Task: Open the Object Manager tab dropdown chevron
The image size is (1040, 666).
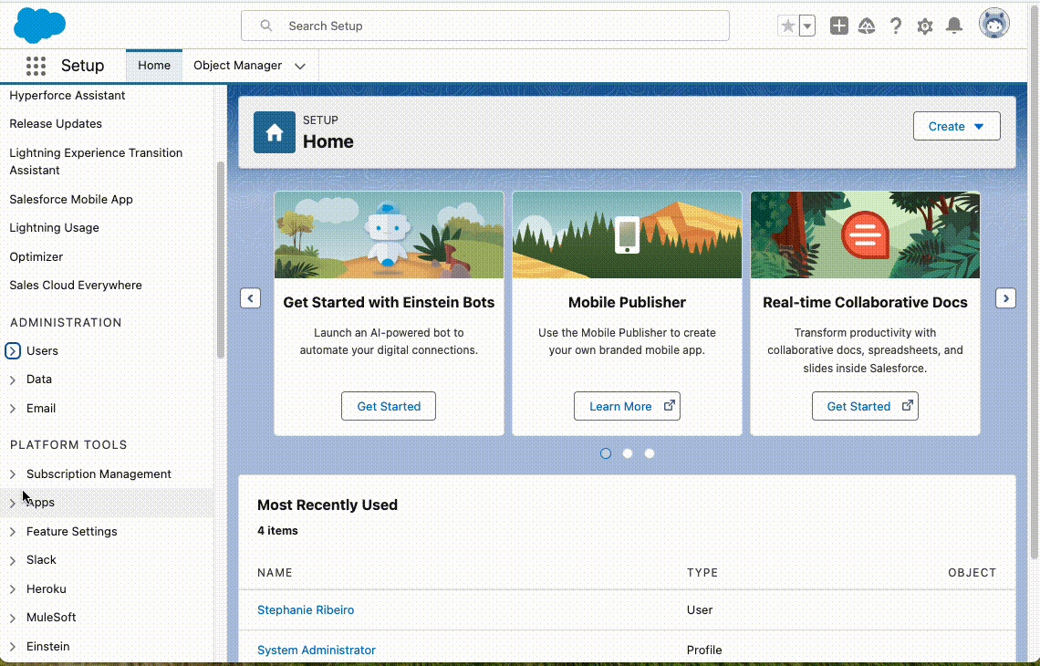Action: coord(300,67)
